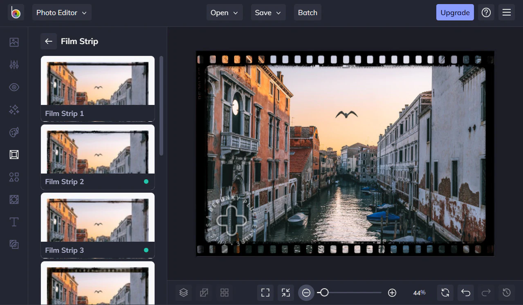The width and height of the screenshot is (523, 305).
Task: Open the Overlays sidebar icon
Action: click(x=14, y=199)
